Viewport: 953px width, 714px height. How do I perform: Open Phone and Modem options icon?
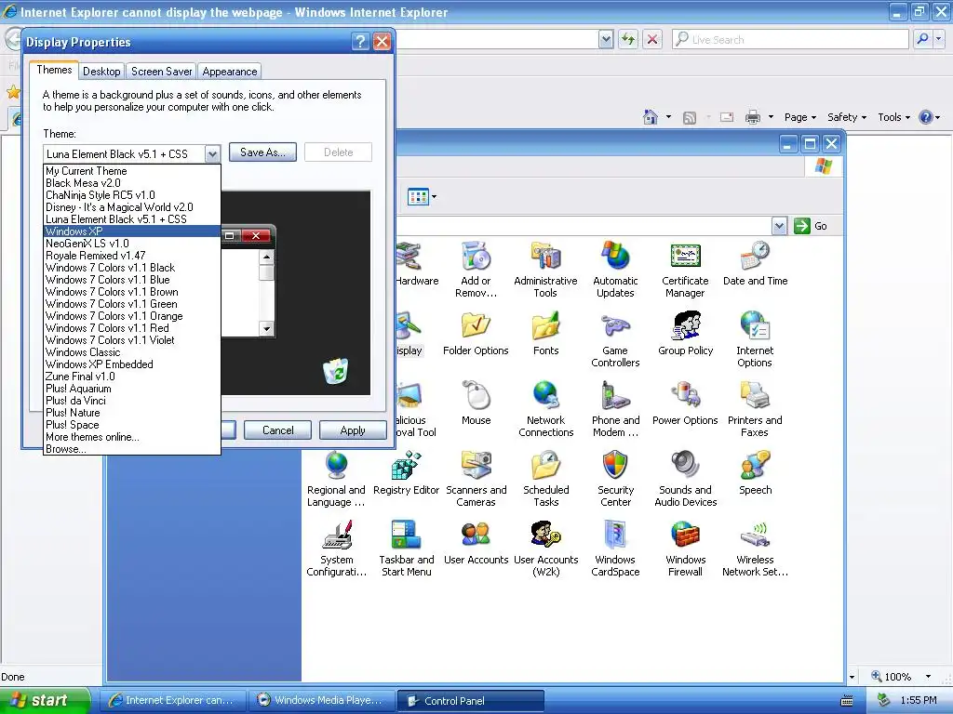[615, 409]
